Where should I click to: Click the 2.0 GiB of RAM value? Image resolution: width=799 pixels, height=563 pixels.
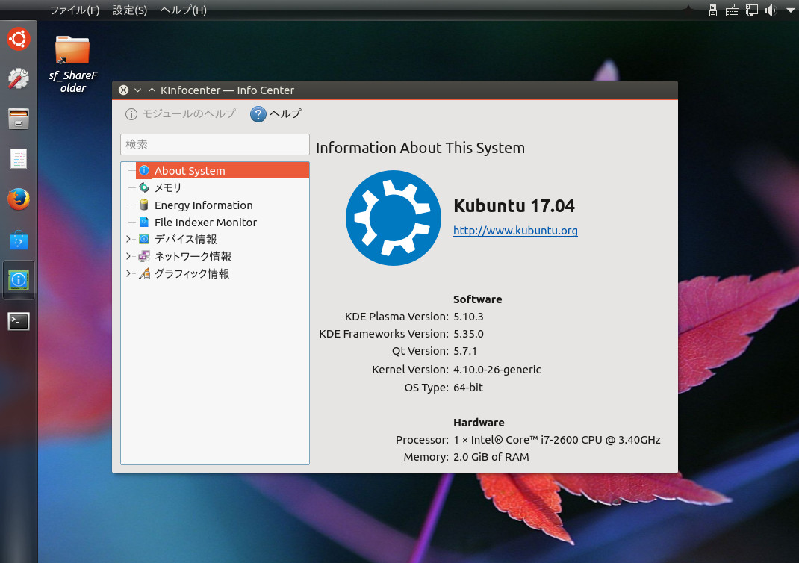point(491,457)
